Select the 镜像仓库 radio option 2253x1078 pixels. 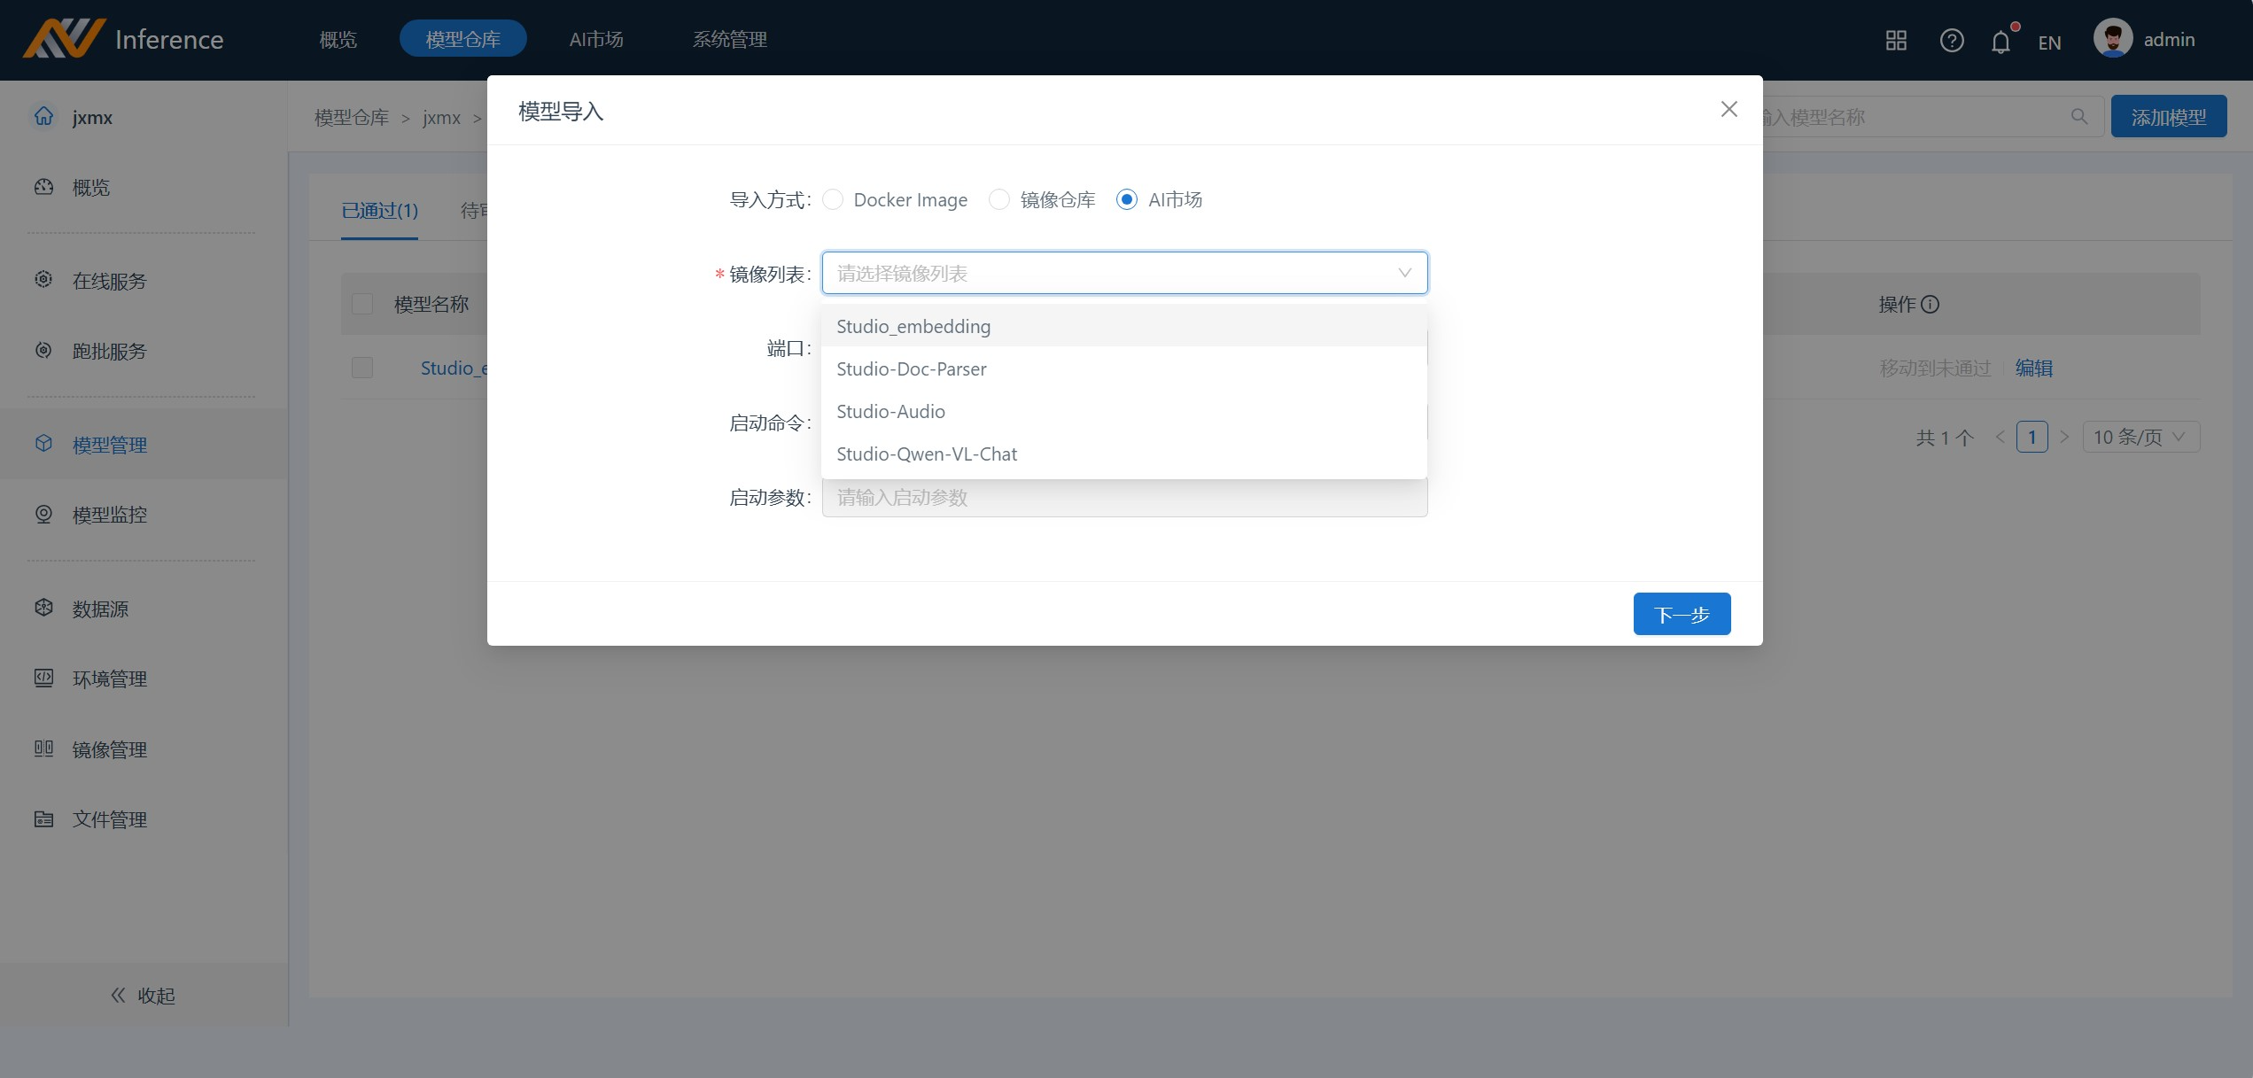pyautogui.click(x=999, y=200)
